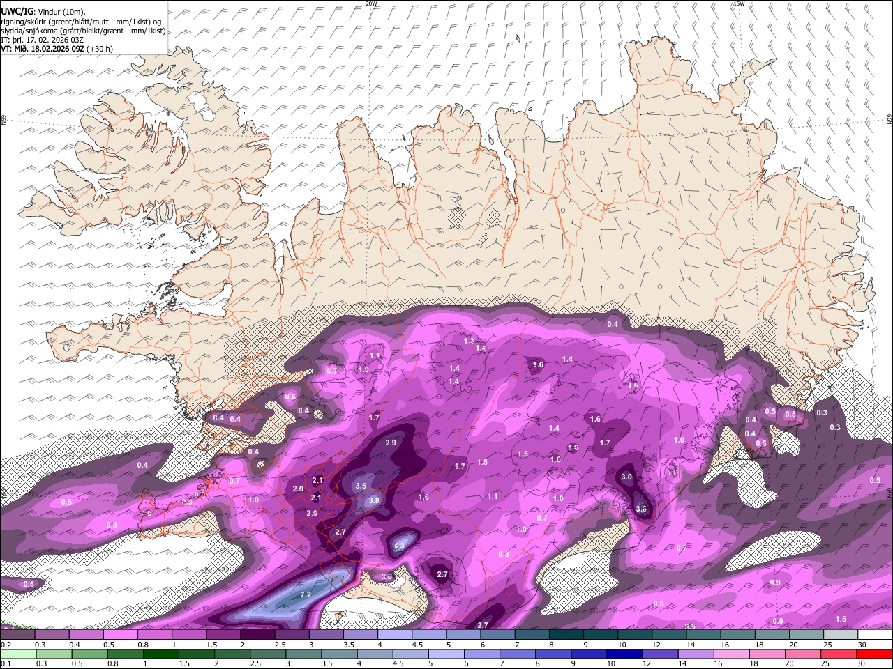This screenshot has width=893, height=669.
Task: Click the UWC/IG Vindur (10m) title text
Action: 43,11
